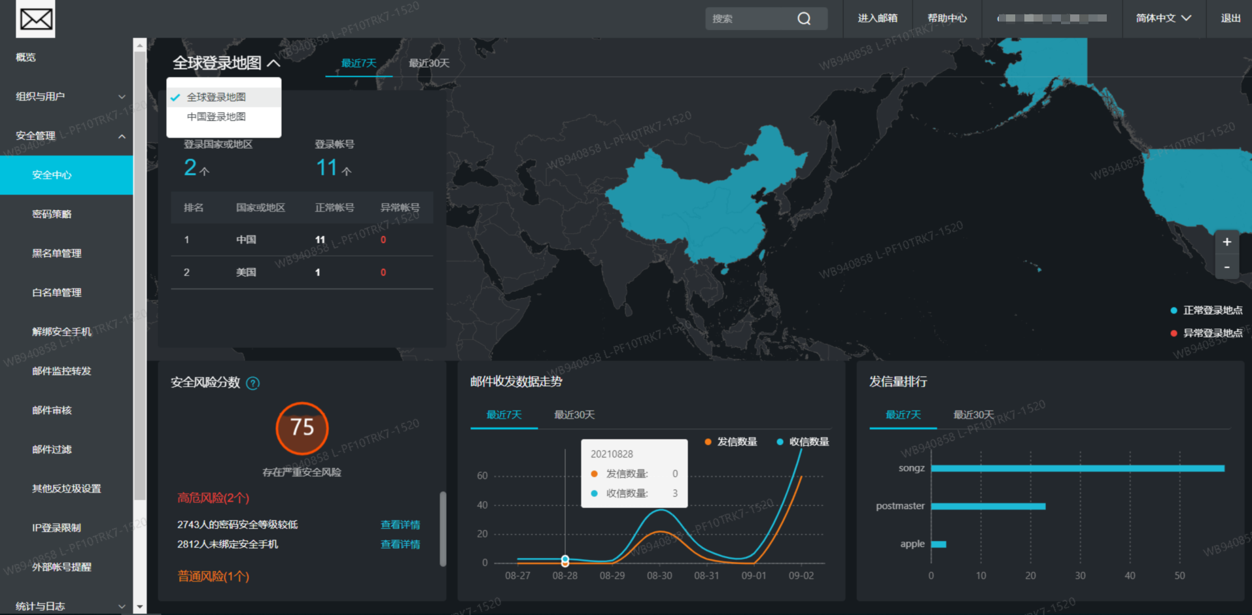The image size is (1252, 615).
Task: Click the postmaster bar in 发信量排行
Action: (x=988, y=507)
